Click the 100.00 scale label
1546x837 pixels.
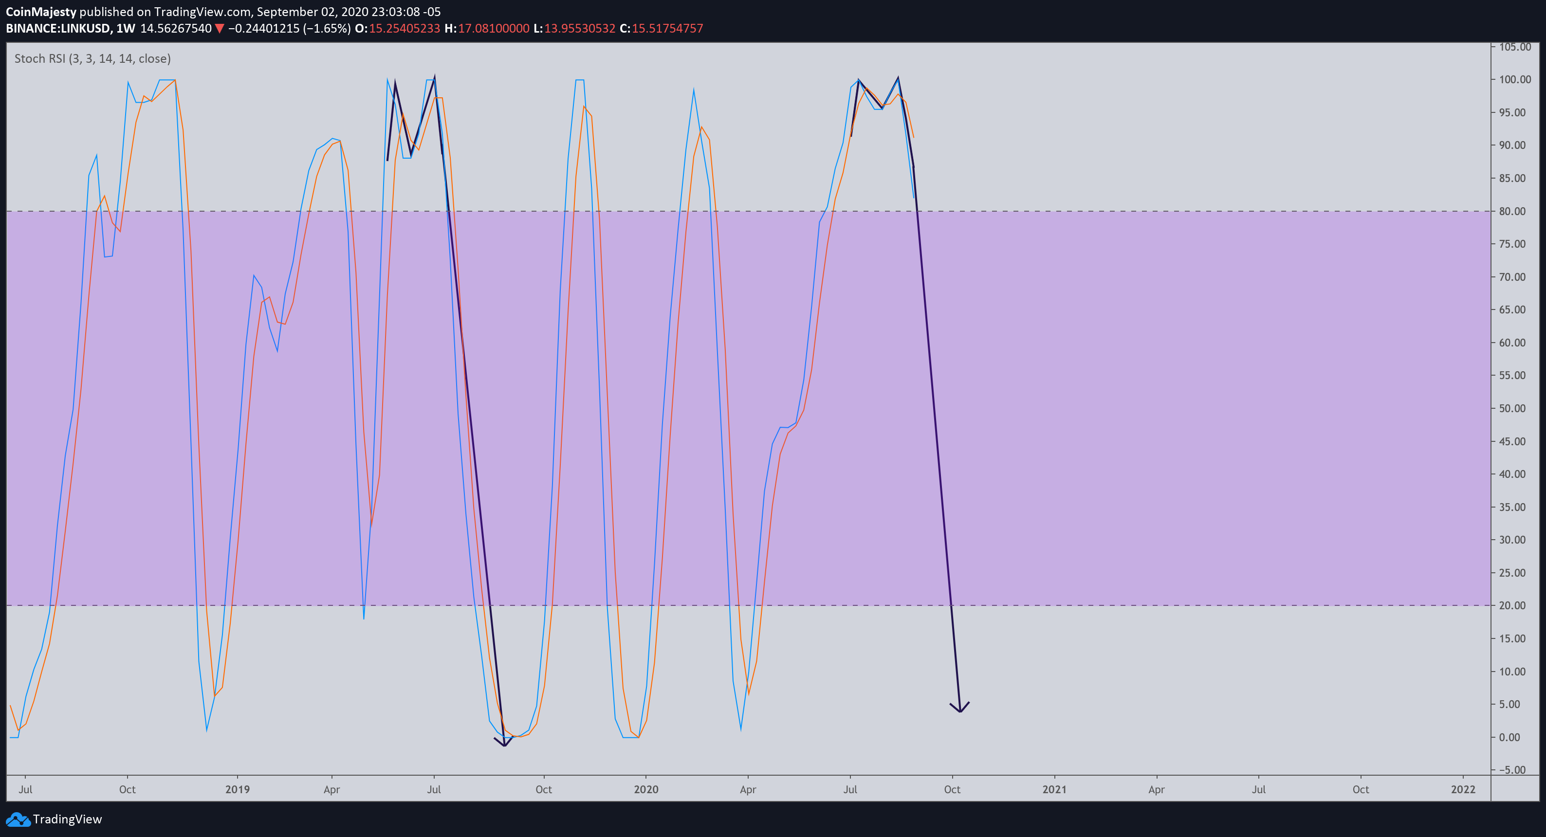(x=1515, y=79)
